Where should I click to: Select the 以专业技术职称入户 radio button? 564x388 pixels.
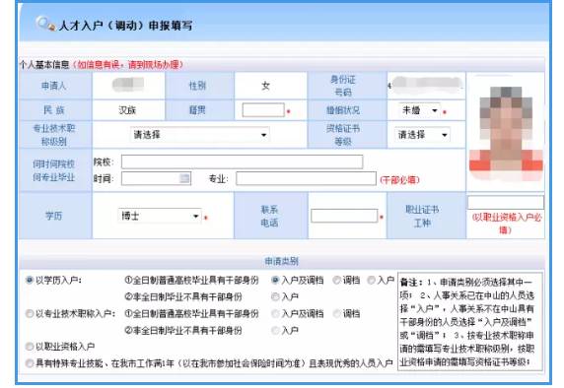tap(30, 313)
